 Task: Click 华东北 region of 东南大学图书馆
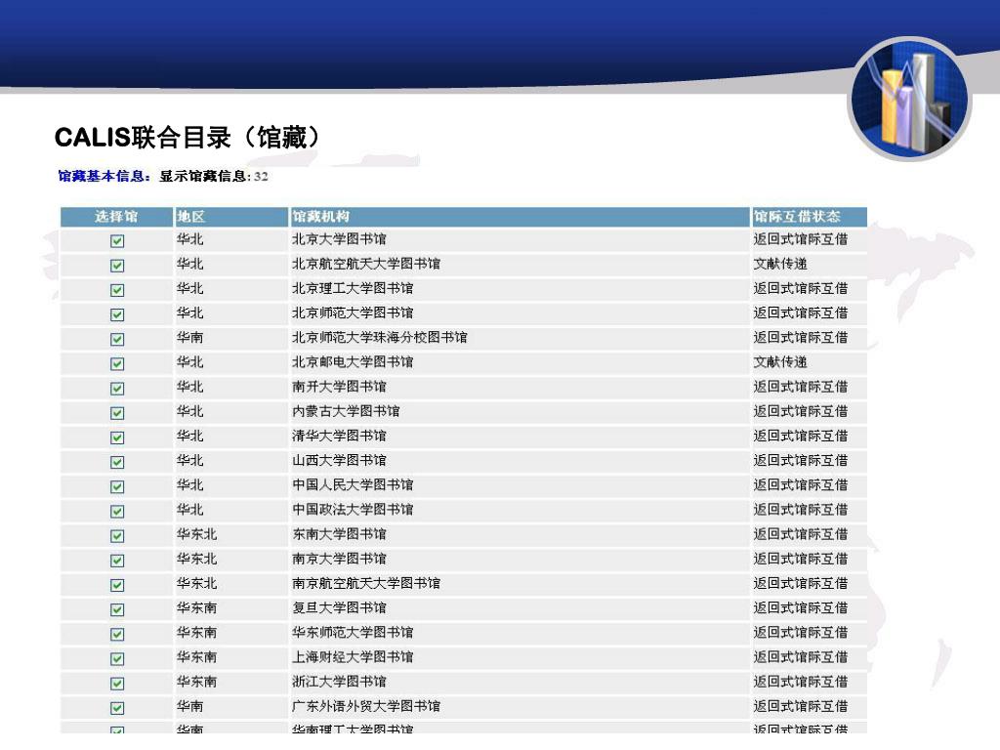(196, 534)
